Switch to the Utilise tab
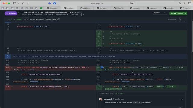This screenshot has height=108, width=193. (x=119, y=8)
